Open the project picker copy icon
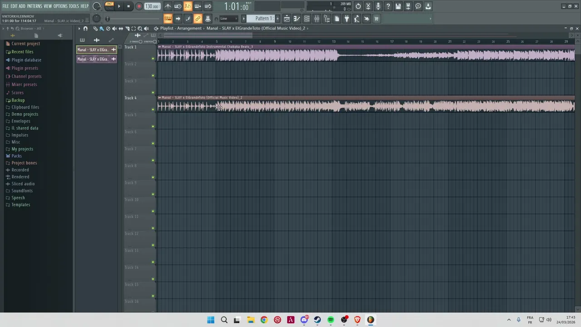The width and height of the screenshot is (581, 327). pyautogui.click(x=337, y=19)
